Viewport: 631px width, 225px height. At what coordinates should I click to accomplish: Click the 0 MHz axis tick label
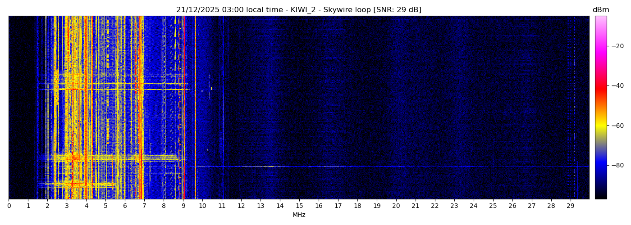pyautogui.click(x=9, y=206)
